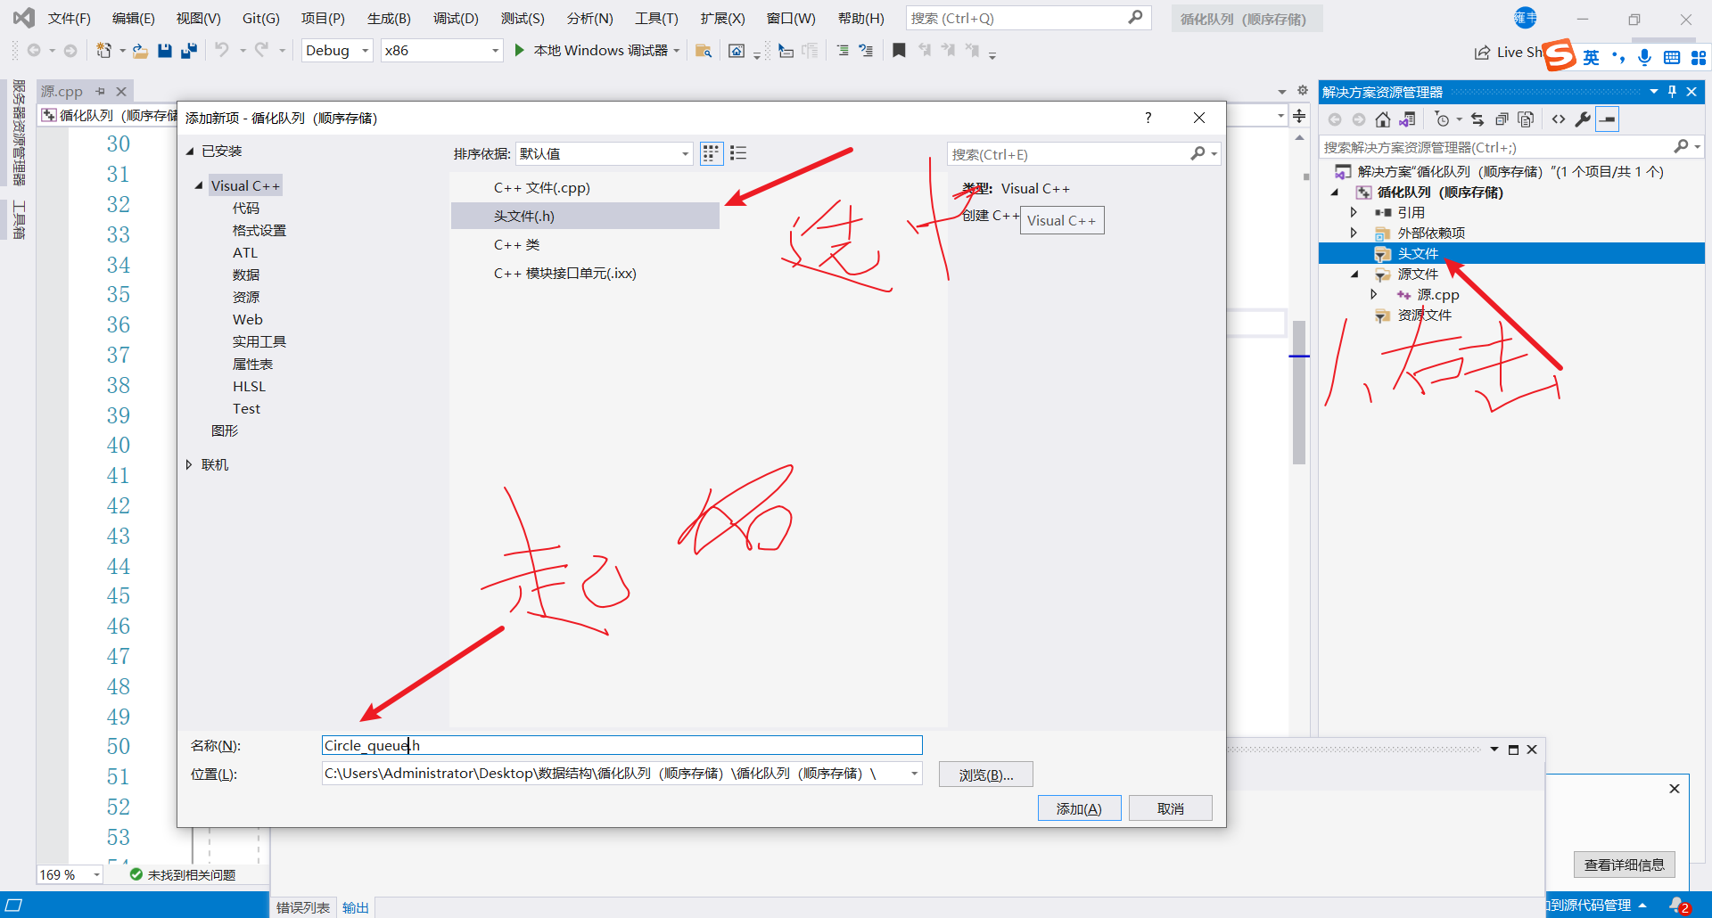The width and height of the screenshot is (1712, 918).
Task: Click the editor split-window icon
Action: (1299, 116)
